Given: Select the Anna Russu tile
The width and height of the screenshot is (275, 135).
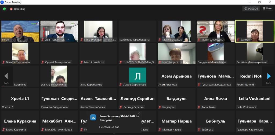Looking at the screenshot, I should [216, 99].
